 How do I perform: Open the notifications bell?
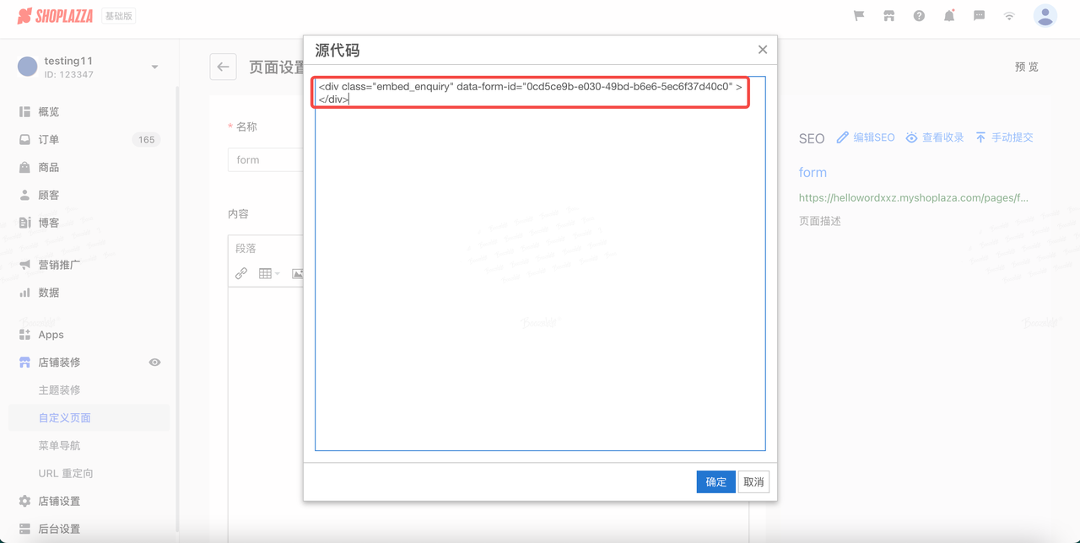pyautogui.click(x=949, y=16)
